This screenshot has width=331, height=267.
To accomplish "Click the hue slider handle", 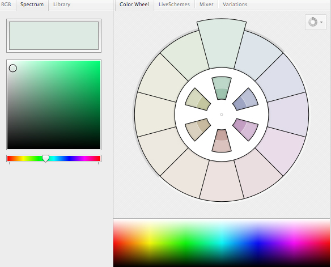I will (45, 159).
